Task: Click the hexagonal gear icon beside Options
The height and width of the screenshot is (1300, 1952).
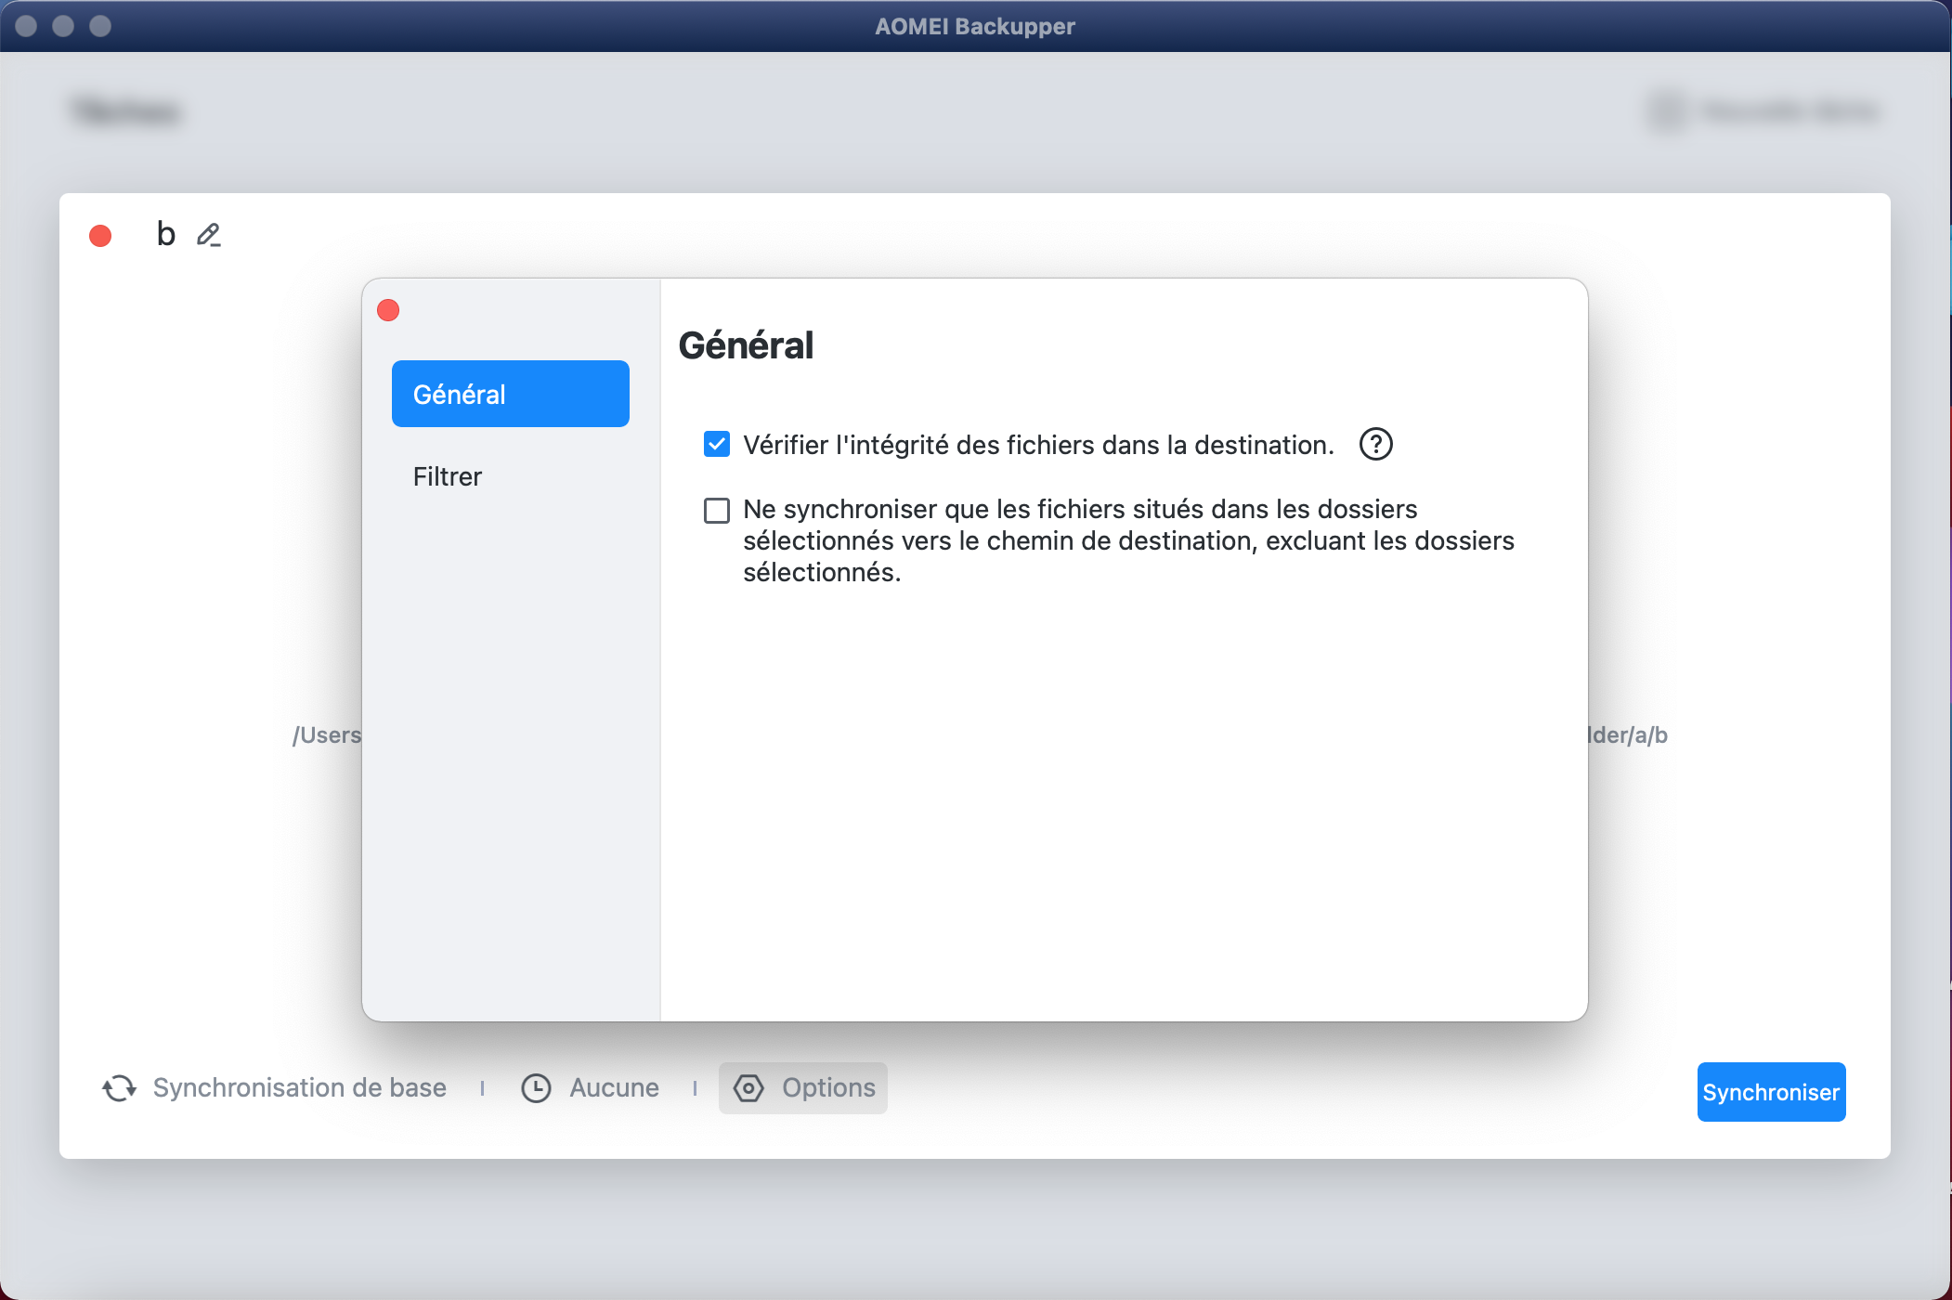Action: click(x=748, y=1088)
